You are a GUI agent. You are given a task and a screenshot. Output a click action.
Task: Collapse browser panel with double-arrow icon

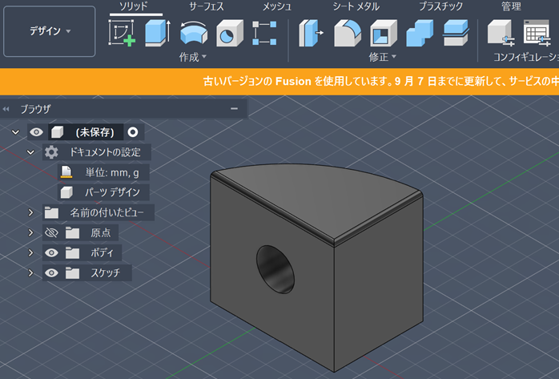pyautogui.click(x=6, y=109)
